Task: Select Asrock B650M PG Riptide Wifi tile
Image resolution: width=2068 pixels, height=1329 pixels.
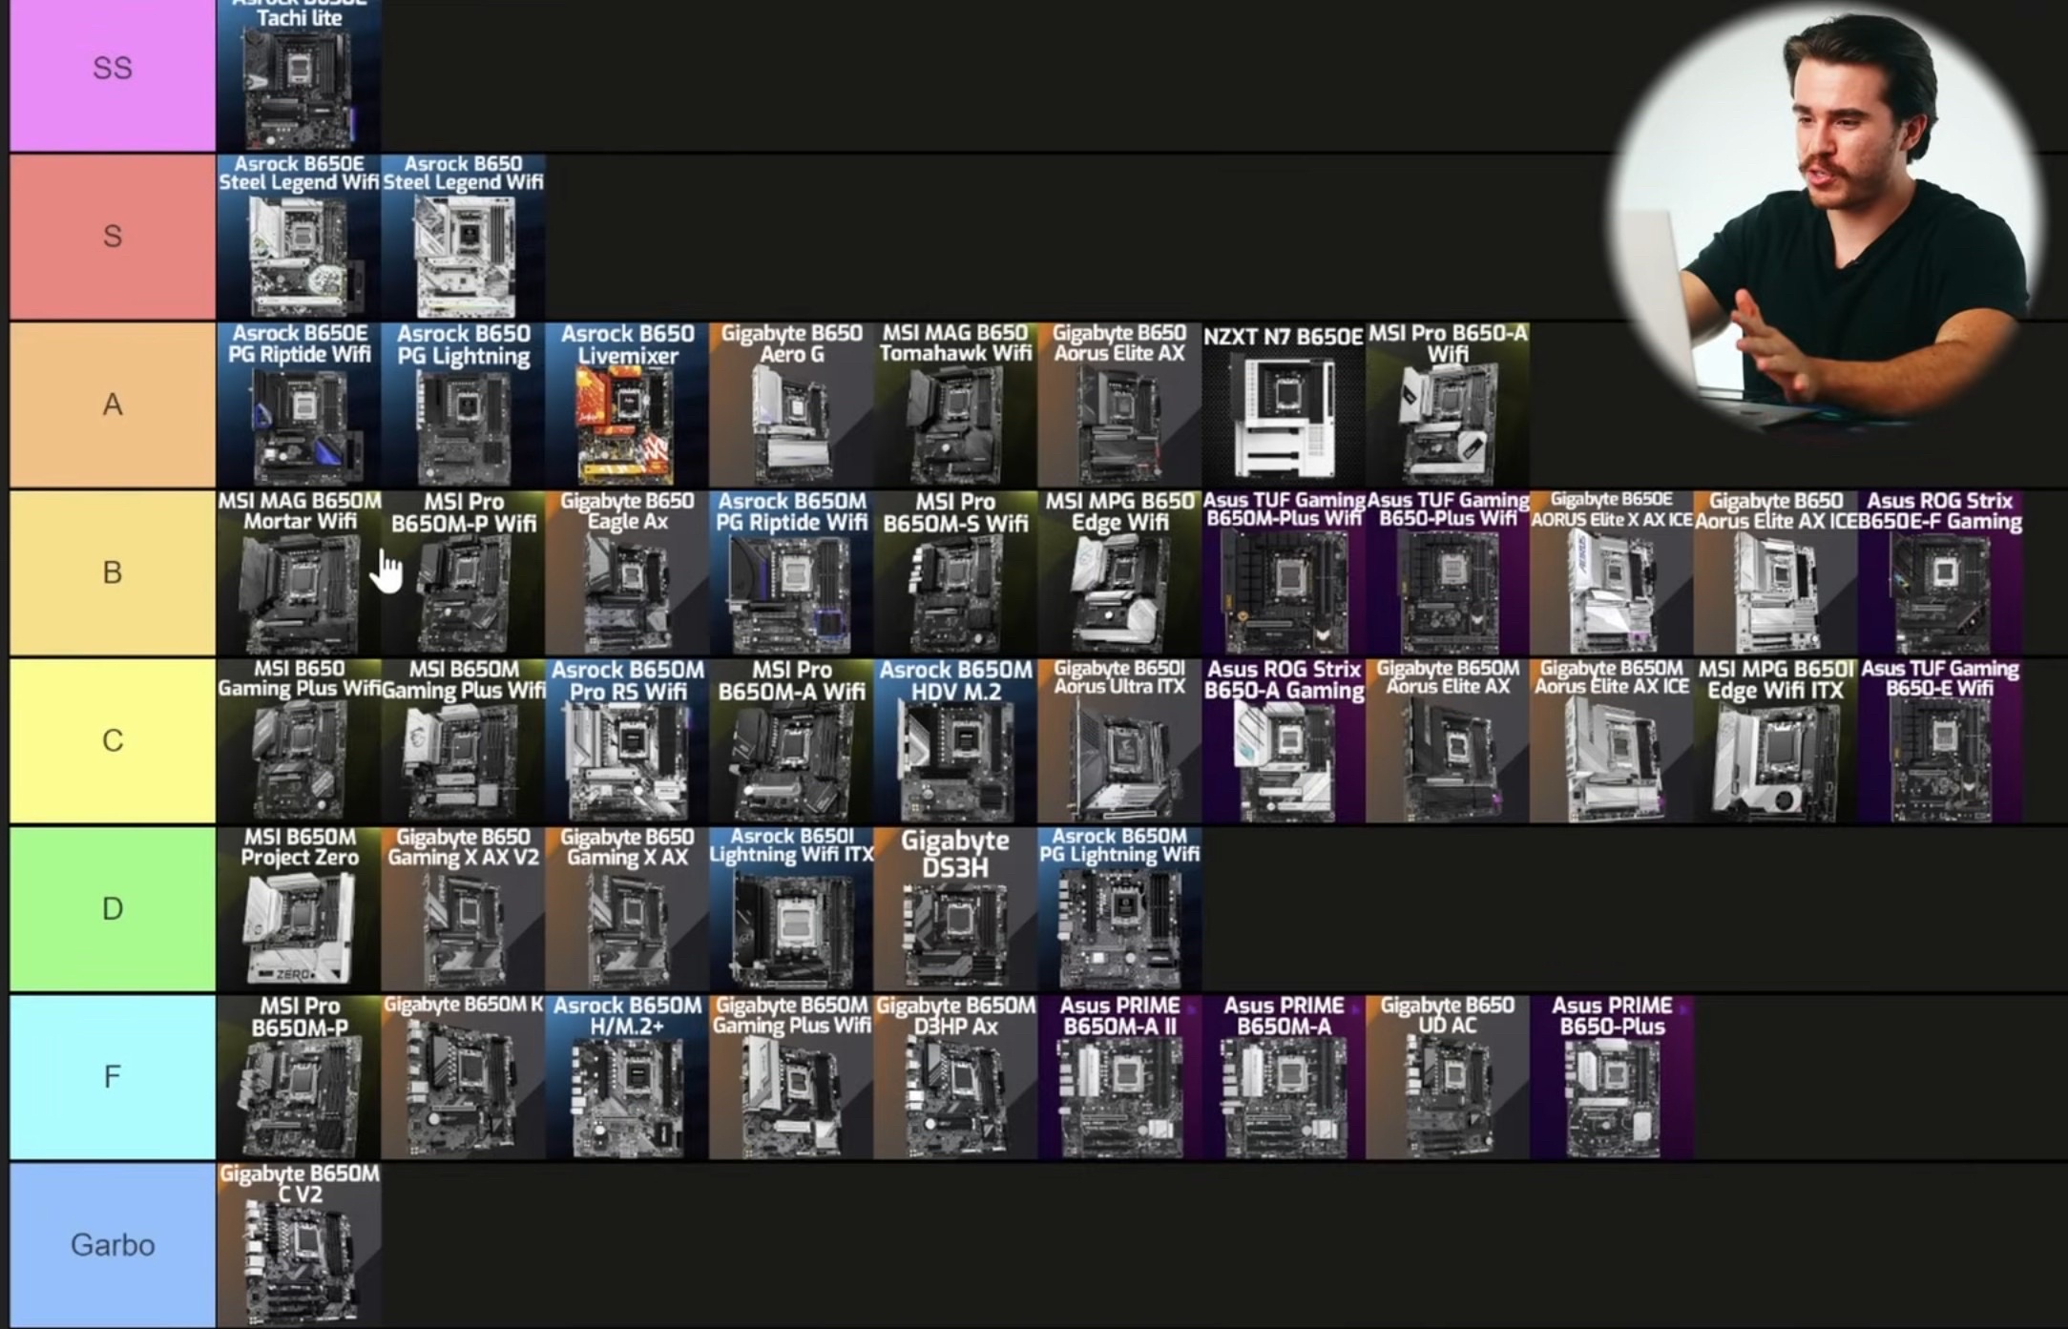Action: [791, 572]
